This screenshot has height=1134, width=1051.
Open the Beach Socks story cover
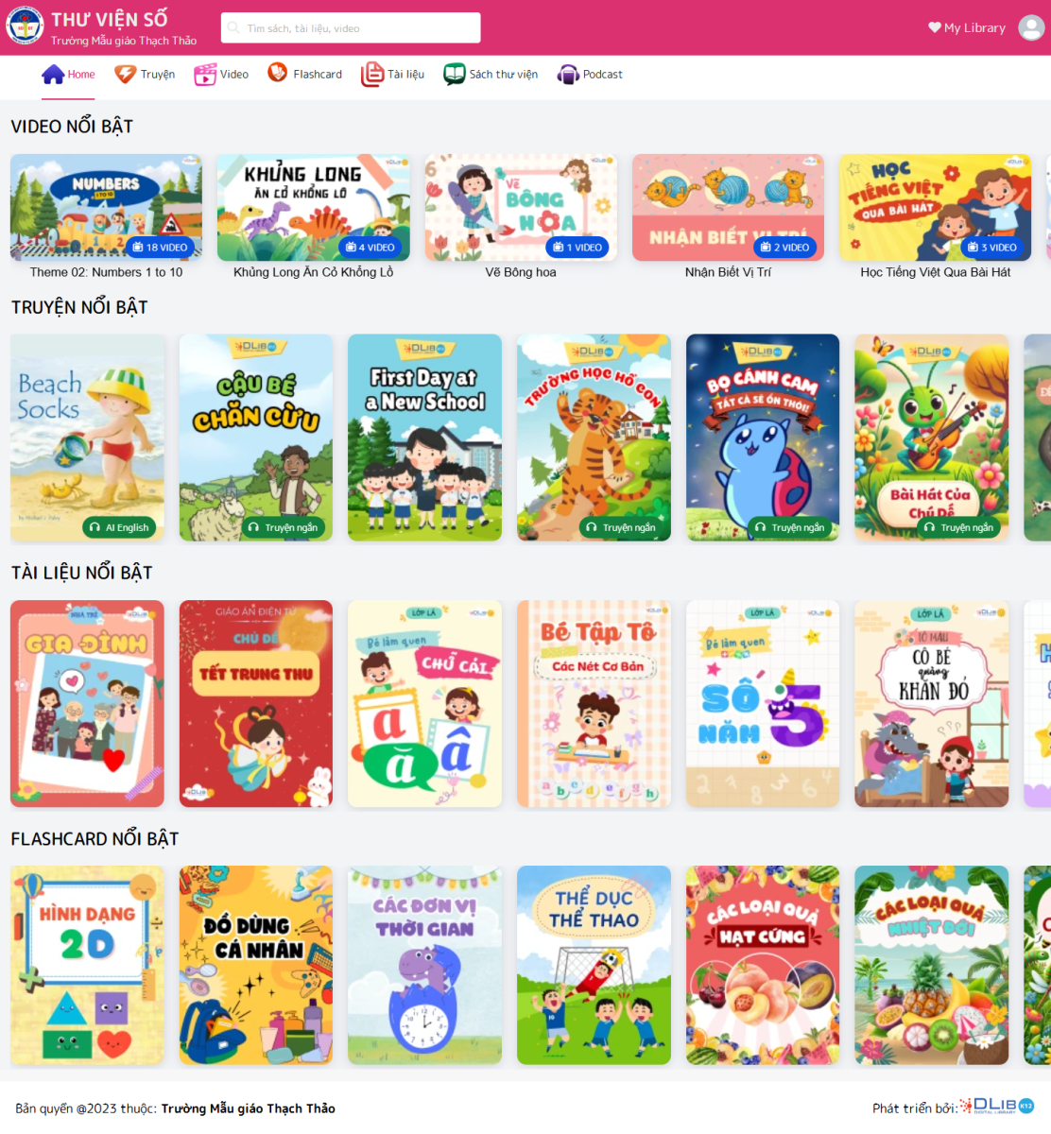[87, 438]
